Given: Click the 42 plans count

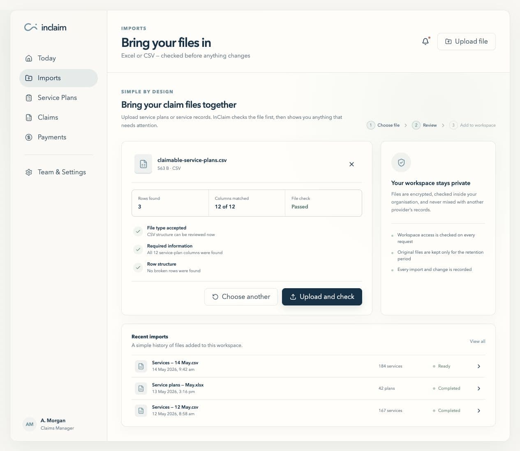Looking at the screenshot, I should click(386, 388).
